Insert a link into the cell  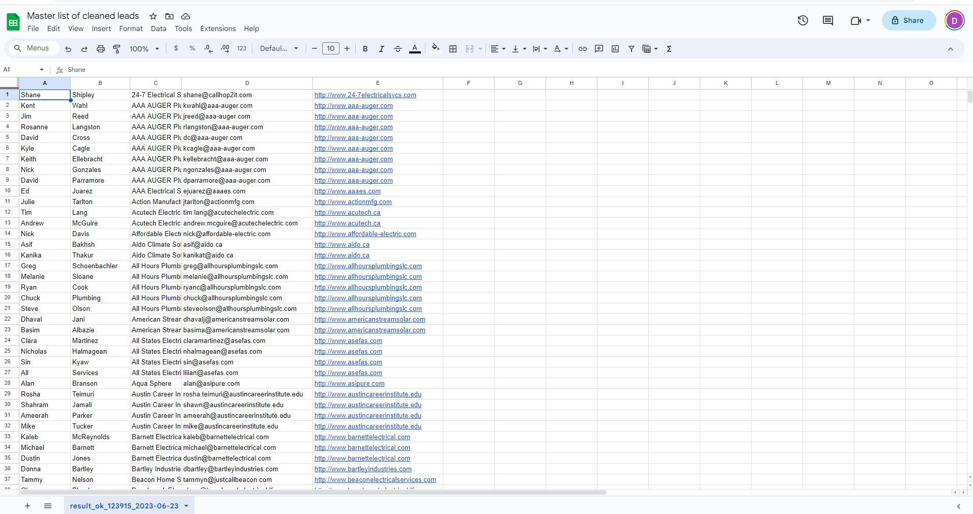pyautogui.click(x=583, y=49)
